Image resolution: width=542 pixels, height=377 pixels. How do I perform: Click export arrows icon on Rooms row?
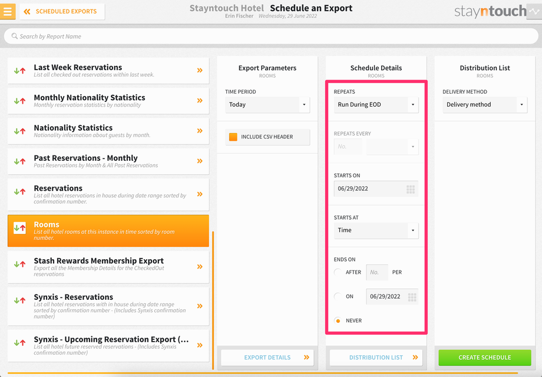coord(19,228)
